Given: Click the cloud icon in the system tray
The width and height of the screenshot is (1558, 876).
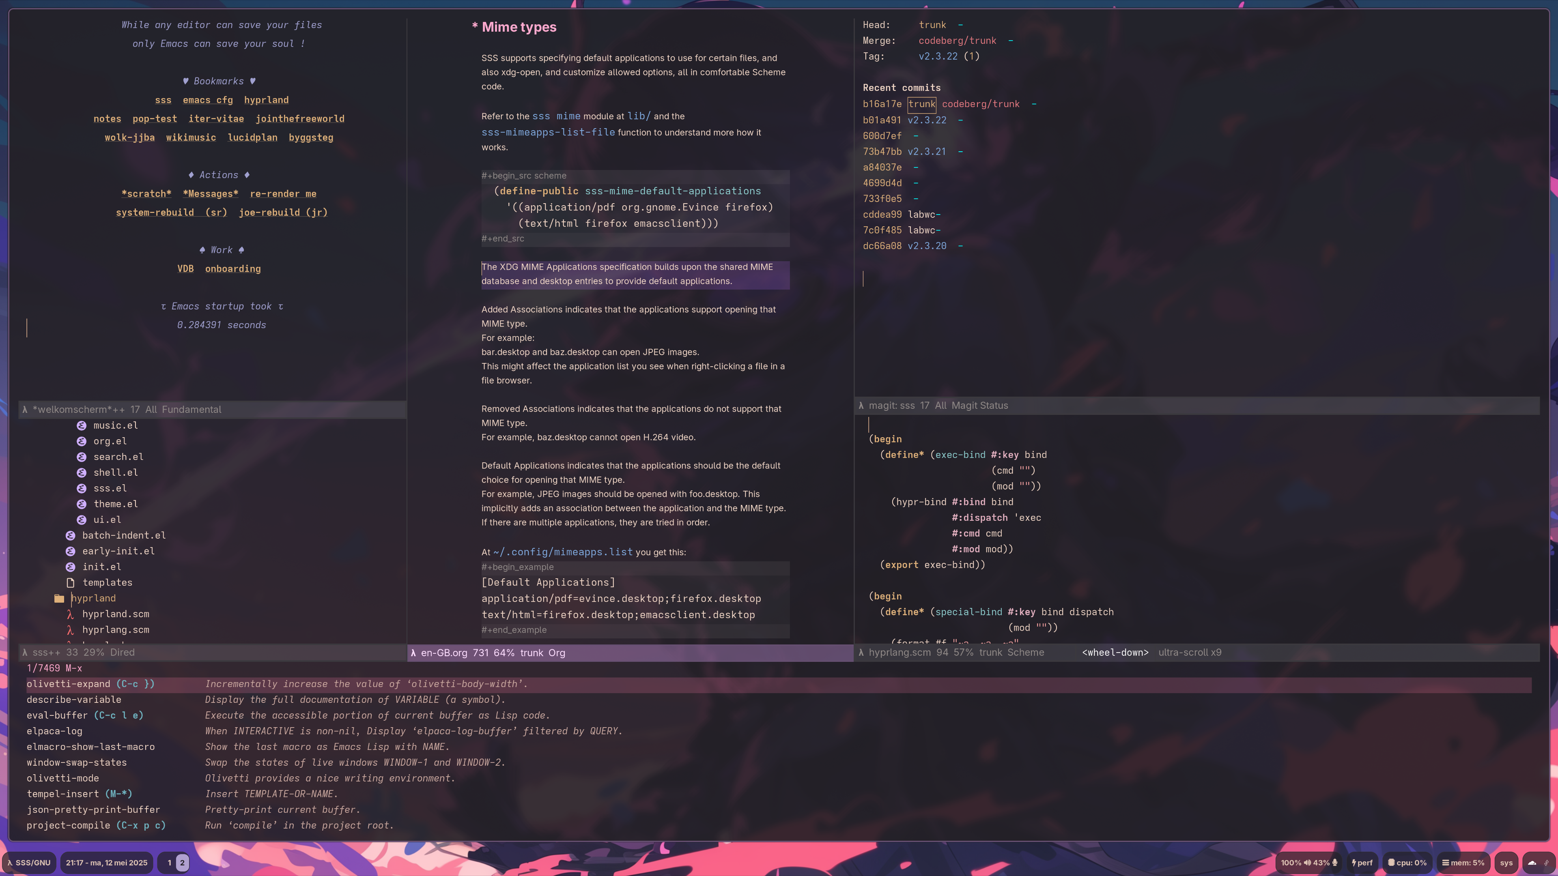Looking at the screenshot, I should [x=1532, y=863].
